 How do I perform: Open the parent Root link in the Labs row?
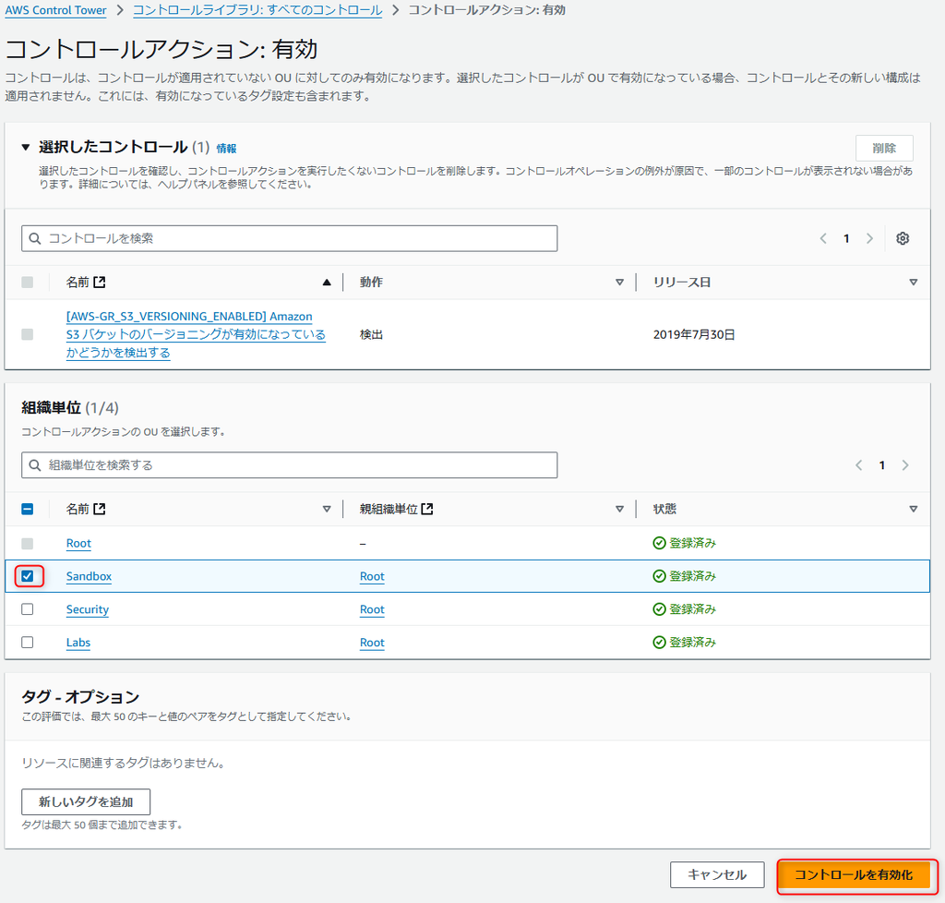click(372, 644)
